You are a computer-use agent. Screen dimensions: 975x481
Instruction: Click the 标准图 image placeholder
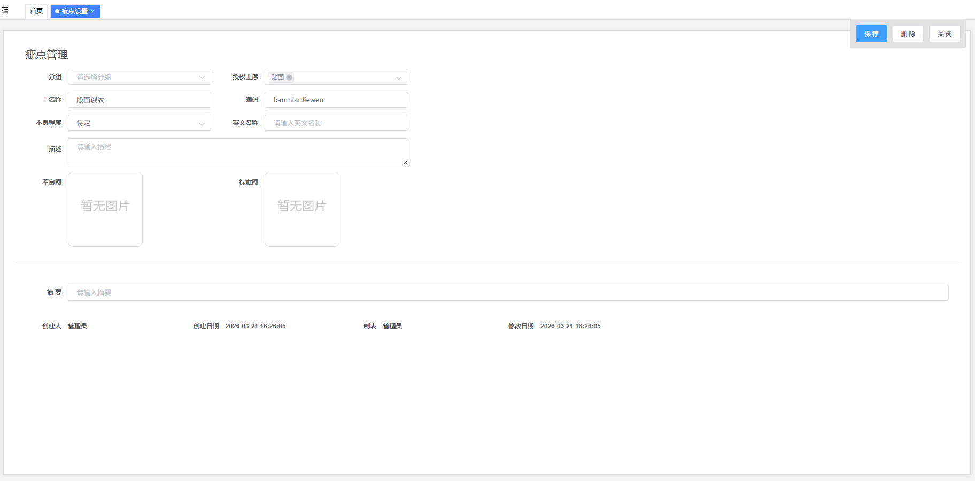coord(302,209)
